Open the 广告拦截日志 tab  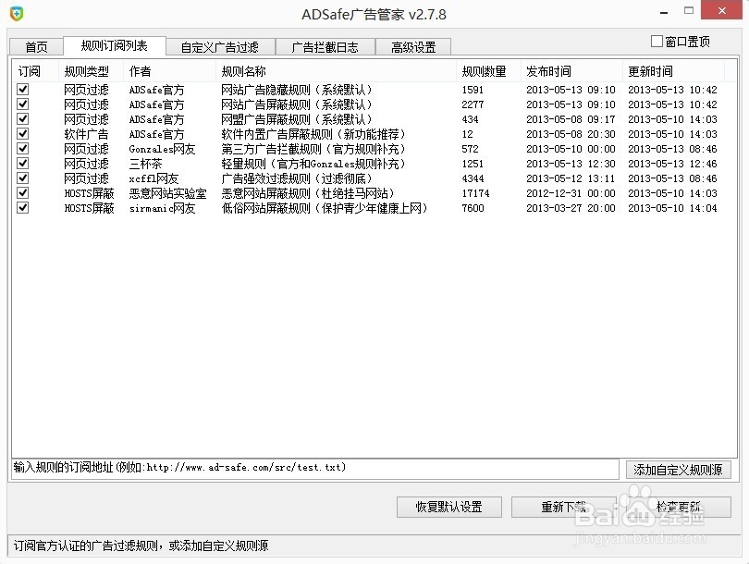coord(325,47)
